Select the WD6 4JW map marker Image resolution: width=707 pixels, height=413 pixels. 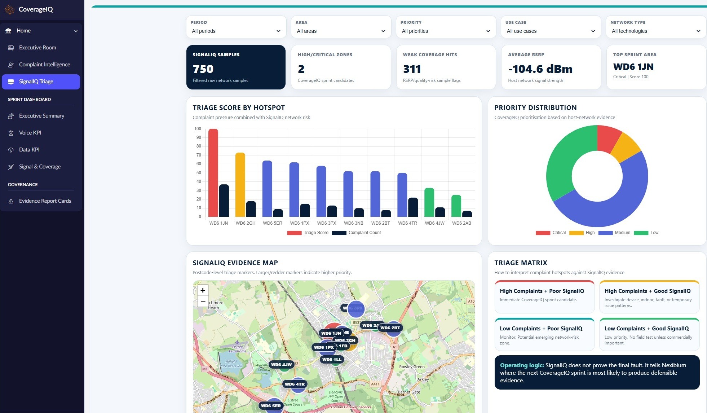[x=281, y=365]
